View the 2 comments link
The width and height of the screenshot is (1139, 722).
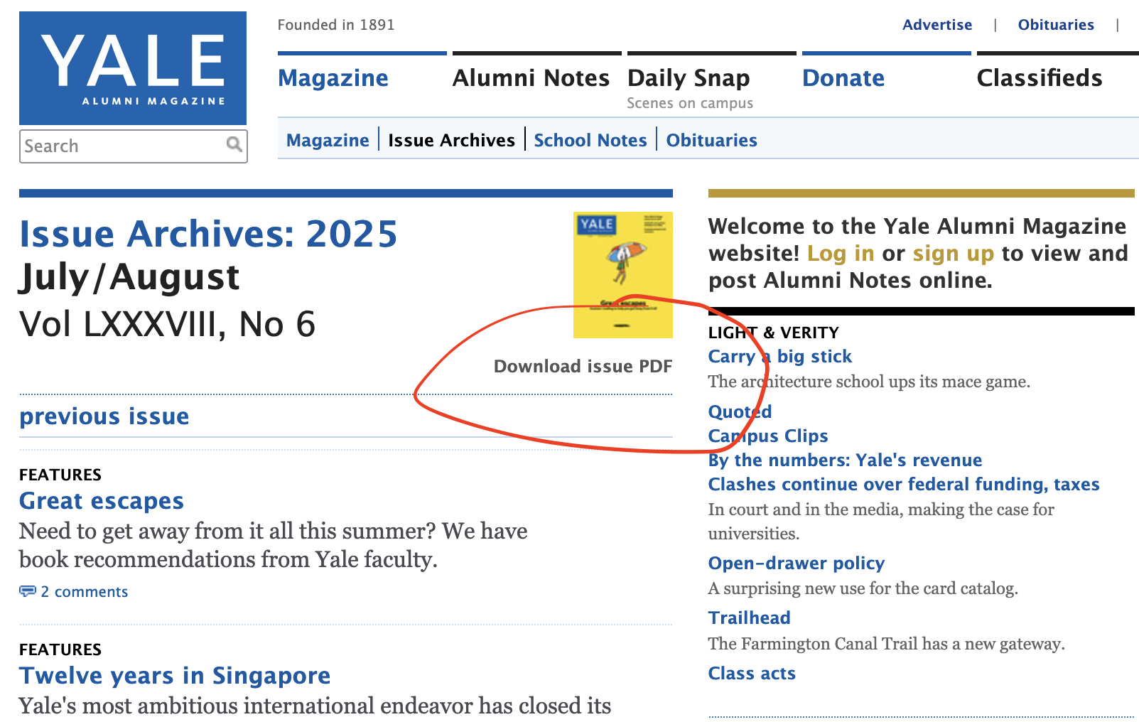coord(84,592)
